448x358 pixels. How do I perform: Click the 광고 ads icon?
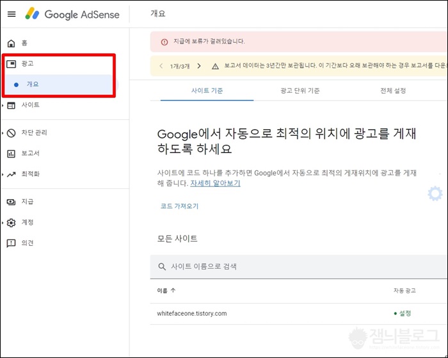tap(11, 64)
